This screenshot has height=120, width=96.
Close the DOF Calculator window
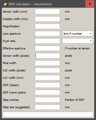point(90,4)
